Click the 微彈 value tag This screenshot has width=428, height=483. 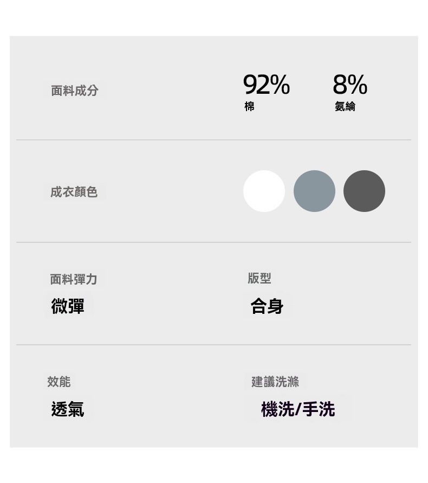pyautogui.click(x=68, y=306)
